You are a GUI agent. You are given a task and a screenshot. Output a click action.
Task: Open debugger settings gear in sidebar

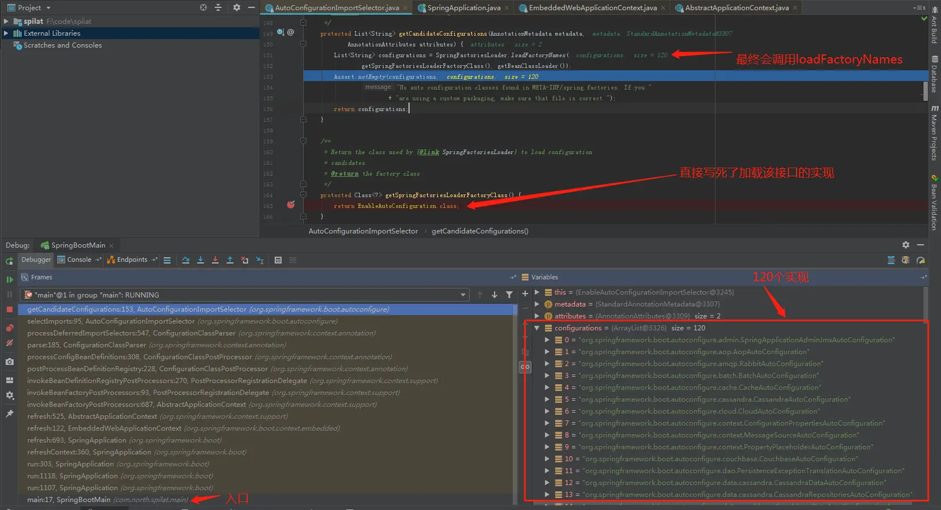point(9,395)
